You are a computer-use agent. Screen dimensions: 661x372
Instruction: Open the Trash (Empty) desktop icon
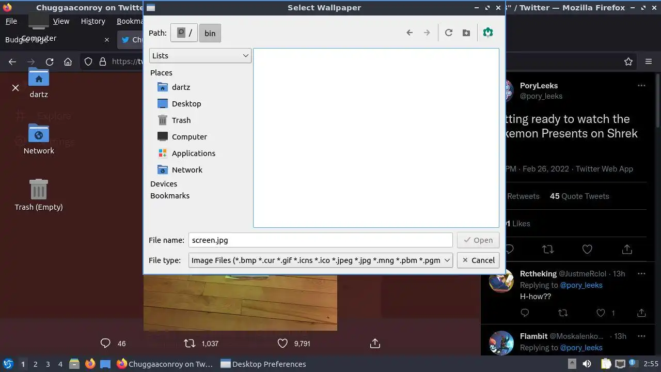pyautogui.click(x=39, y=195)
